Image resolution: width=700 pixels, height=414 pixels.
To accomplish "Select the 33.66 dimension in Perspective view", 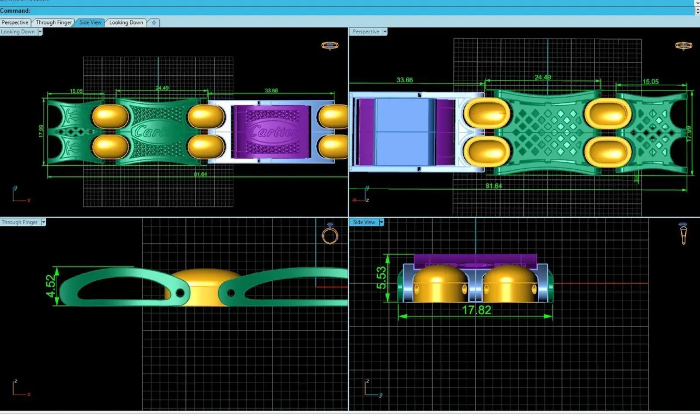I will pos(404,80).
